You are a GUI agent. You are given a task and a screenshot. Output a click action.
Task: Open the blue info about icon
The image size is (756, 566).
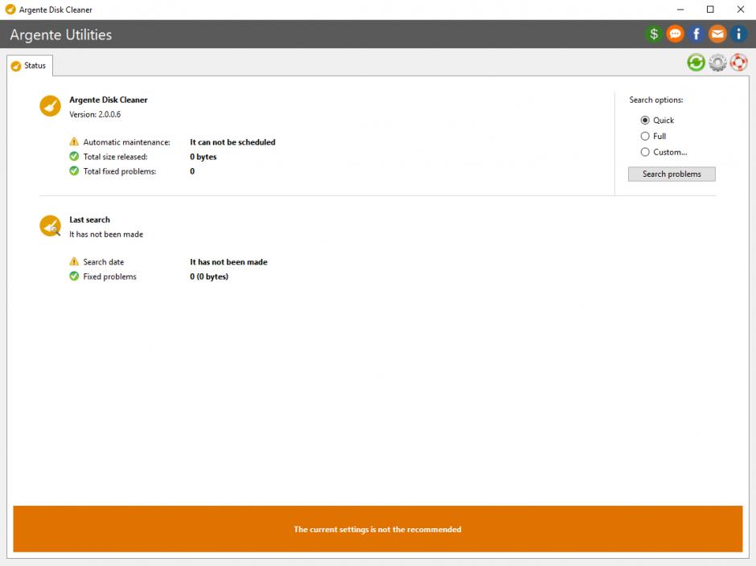pos(738,35)
